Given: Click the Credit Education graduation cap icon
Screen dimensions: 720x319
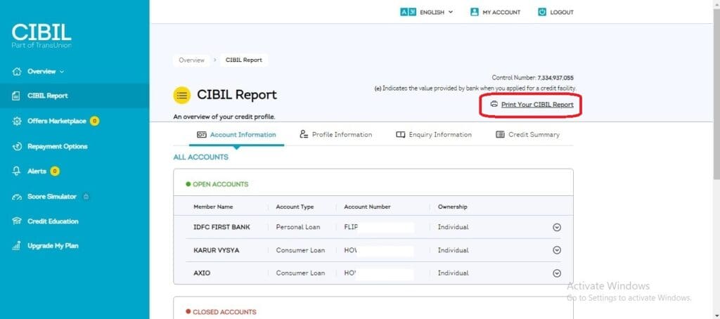Looking at the screenshot, I should point(17,221).
